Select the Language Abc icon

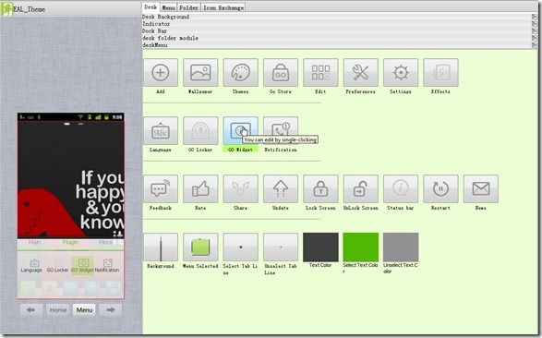click(161, 130)
